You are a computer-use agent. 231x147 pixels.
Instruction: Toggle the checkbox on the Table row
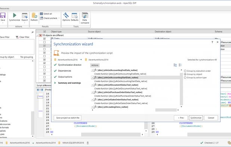(44, 39)
